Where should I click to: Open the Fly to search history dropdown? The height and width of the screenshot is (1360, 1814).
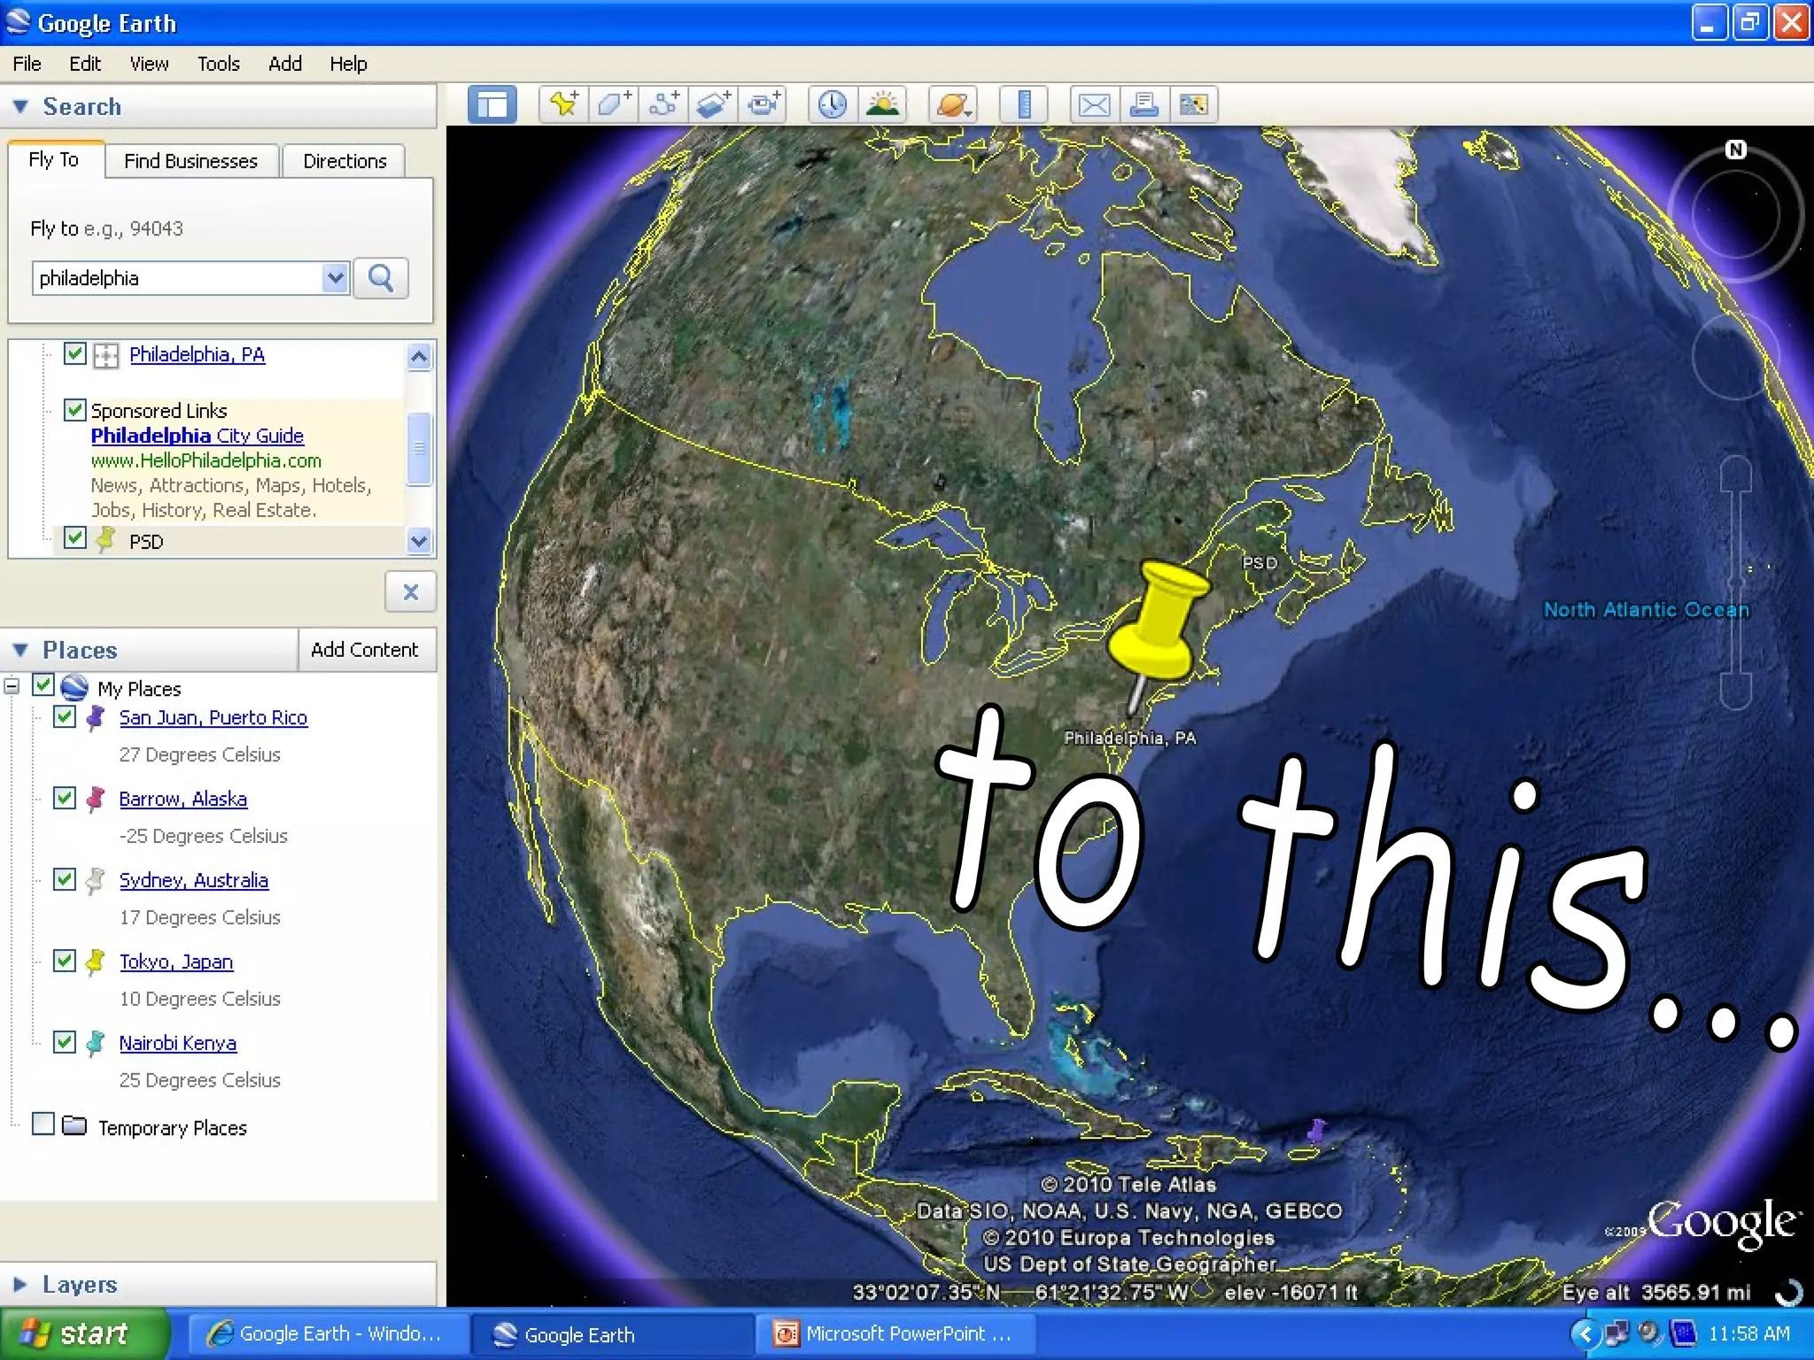(x=335, y=278)
